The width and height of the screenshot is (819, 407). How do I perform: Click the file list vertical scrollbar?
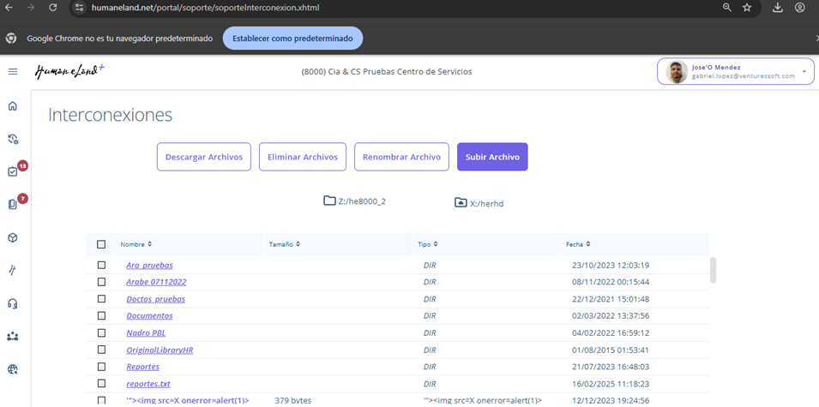tap(713, 270)
